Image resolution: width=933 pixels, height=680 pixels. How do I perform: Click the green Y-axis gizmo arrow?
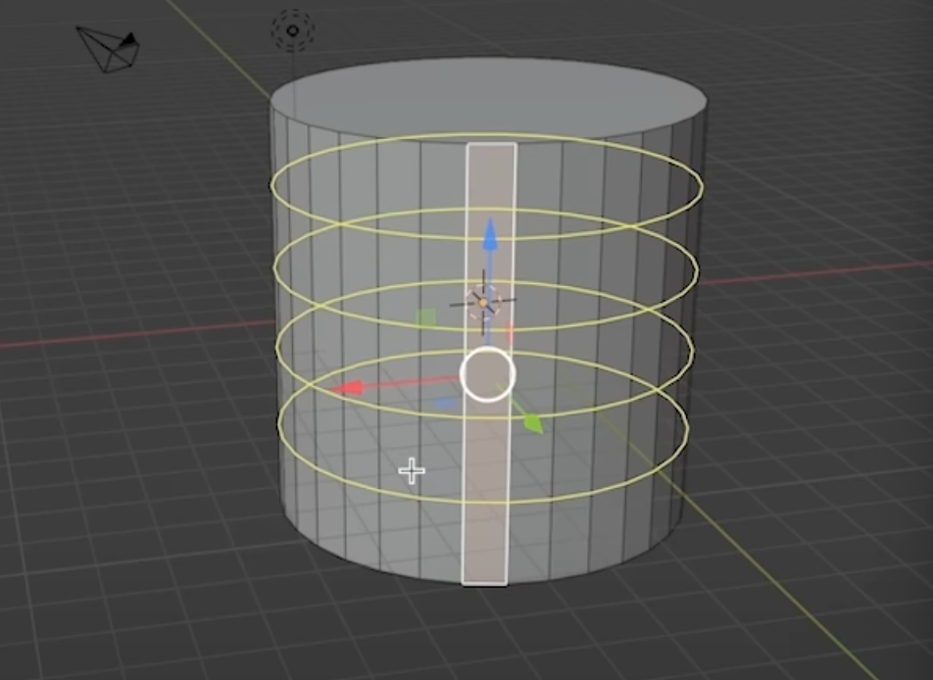(534, 423)
